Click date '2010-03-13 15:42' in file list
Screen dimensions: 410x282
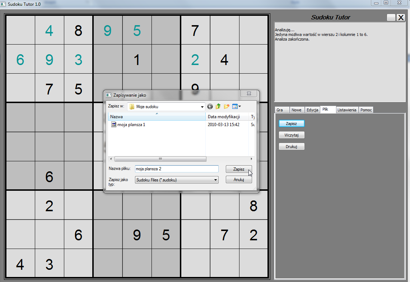[224, 125]
